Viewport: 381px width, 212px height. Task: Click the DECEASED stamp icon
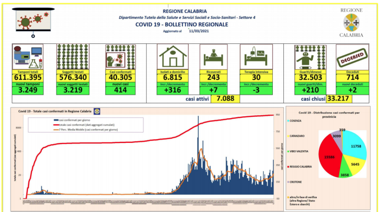[351, 57]
